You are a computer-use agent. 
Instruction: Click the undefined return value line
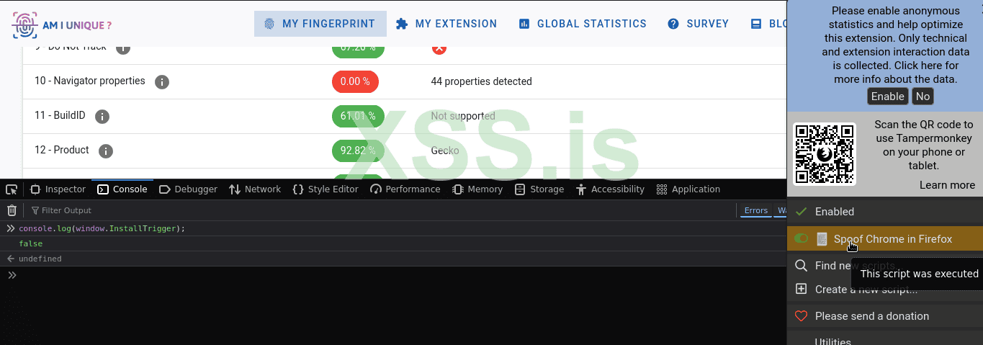point(40,259)
